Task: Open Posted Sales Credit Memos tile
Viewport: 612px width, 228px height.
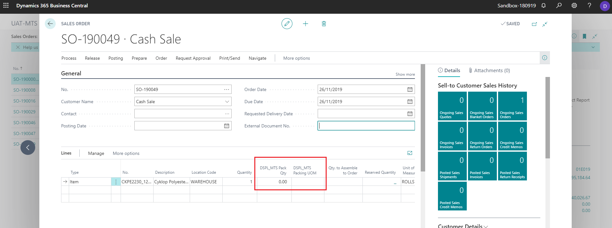Action: (x=452, y=196)
